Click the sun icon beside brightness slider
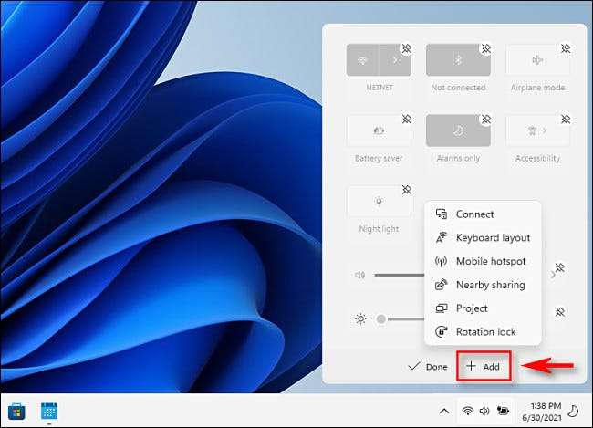Viewport: 593px width, 428px height. coord(360,319)
